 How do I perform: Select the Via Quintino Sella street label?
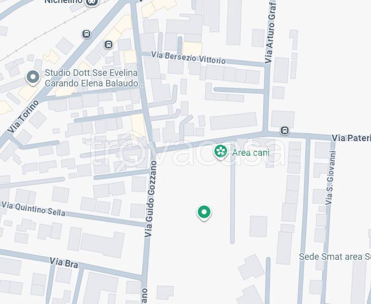33,209
